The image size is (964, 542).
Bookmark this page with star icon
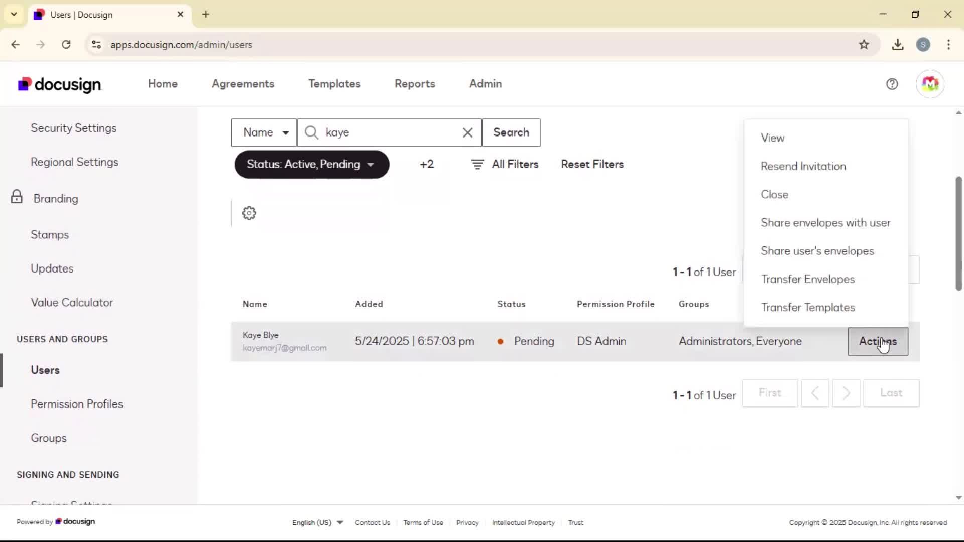864,45
